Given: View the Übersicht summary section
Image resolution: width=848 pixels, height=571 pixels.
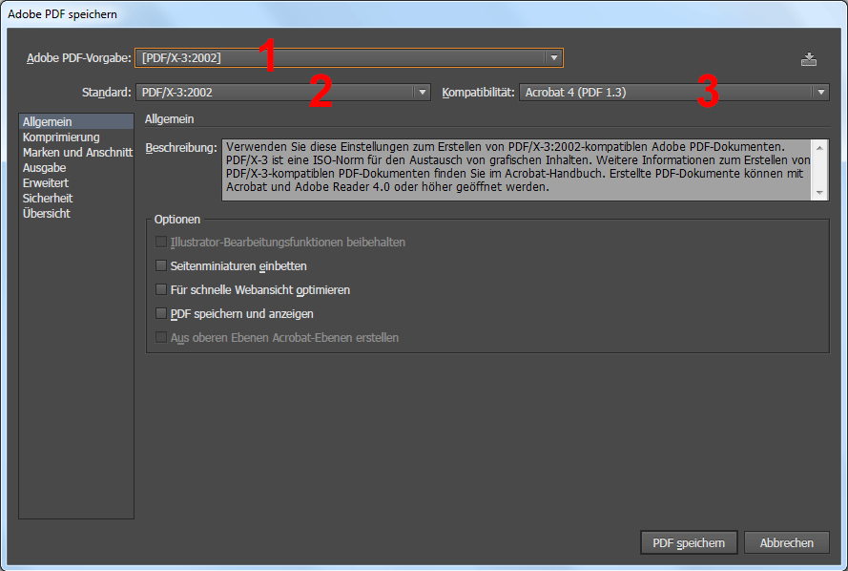Looking at the screenshot, I should tap(47, 214).
